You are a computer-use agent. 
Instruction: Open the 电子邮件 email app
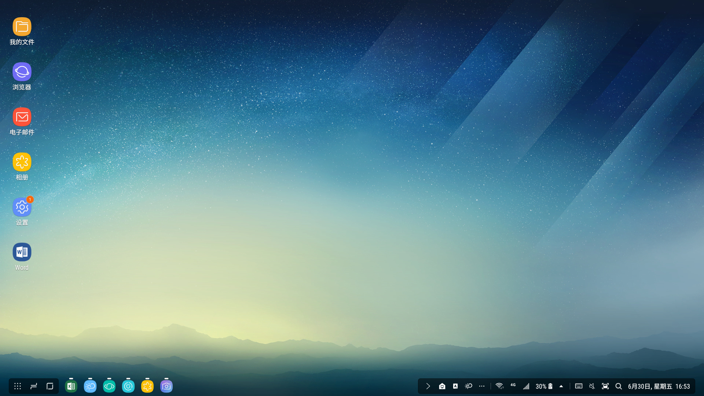pyautogui.click(x=22, y=117)
